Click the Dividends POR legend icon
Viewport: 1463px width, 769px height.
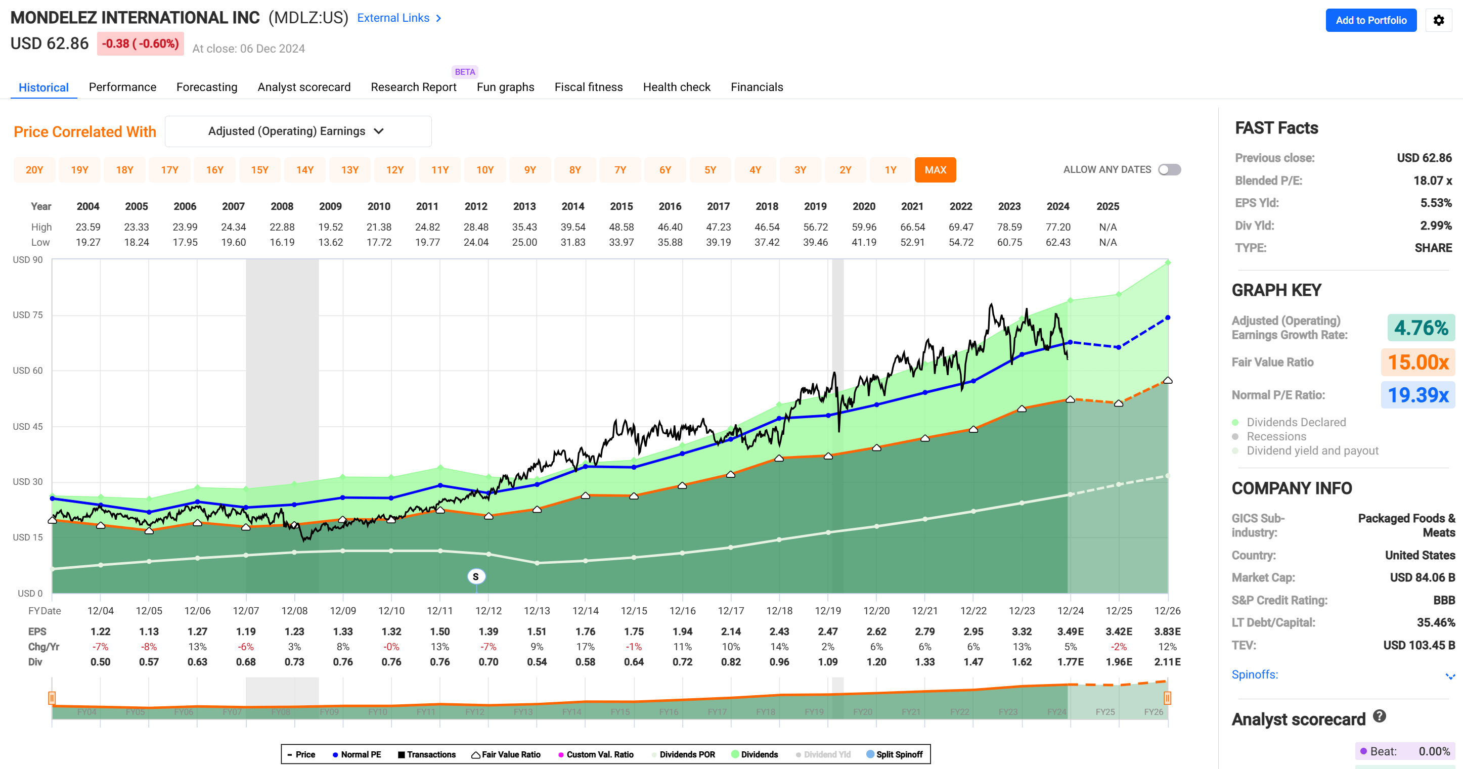pos(654,754)
